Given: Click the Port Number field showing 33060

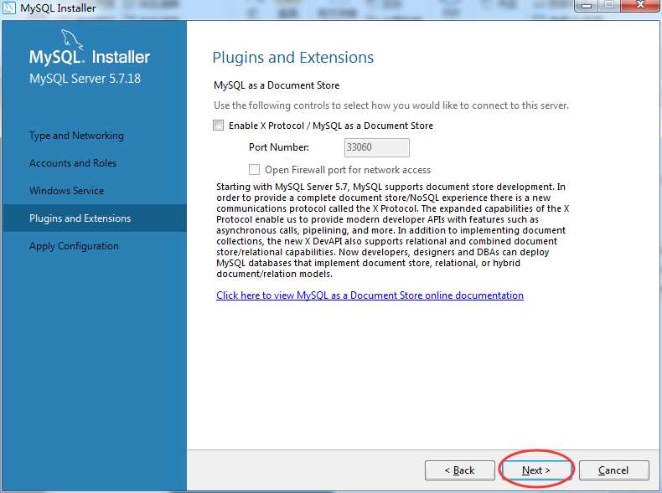Looking at the screenshot, I should click(x=376, y=147).
